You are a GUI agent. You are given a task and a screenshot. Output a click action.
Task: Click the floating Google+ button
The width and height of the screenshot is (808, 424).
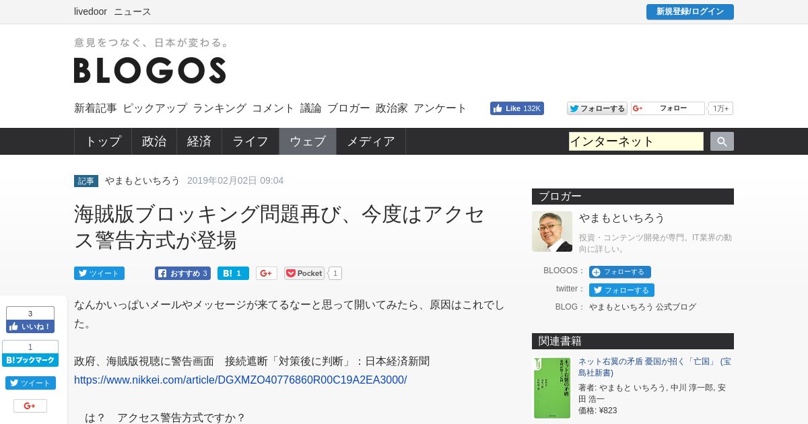tap(30, 406)
